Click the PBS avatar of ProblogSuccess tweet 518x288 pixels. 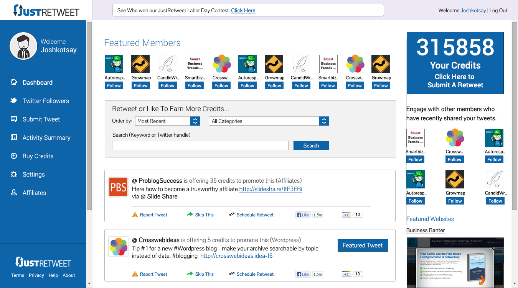click(x=119, y=187)
